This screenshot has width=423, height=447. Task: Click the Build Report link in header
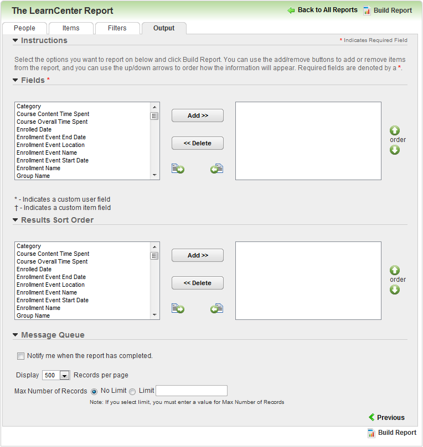click(x=393, y=10)
